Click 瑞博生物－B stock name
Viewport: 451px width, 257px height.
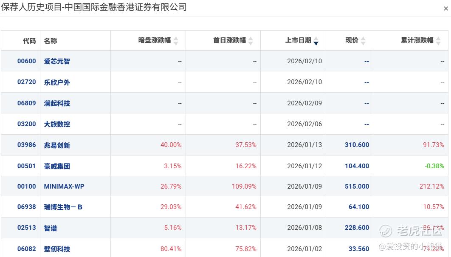point(63,207)
